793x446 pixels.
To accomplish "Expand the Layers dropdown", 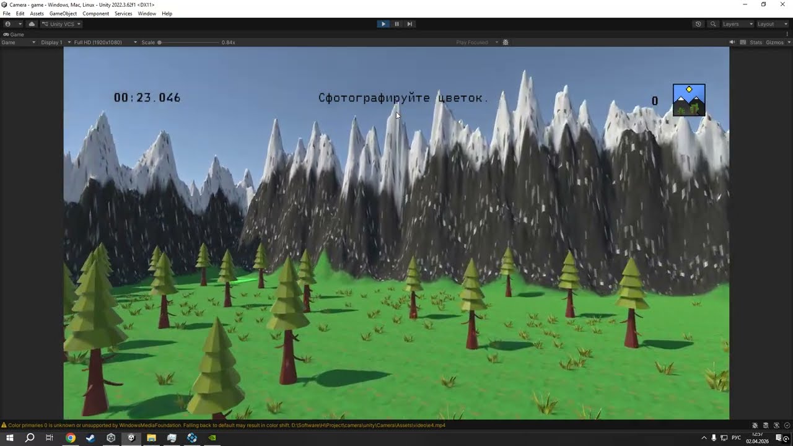I will pyautogui.click(x=737, y=24).
